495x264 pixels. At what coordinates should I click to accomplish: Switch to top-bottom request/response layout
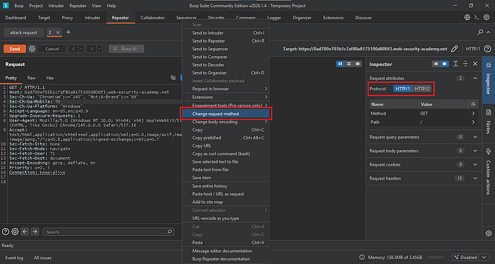click(x=349, y=64)
